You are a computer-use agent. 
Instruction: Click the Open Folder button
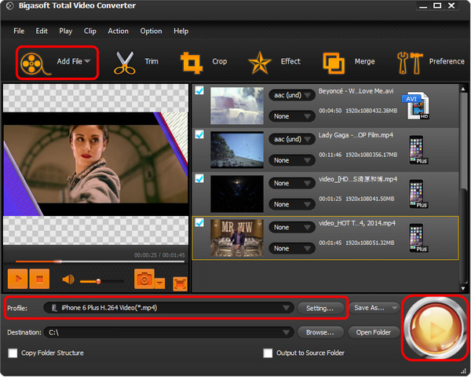pos(374,332)
